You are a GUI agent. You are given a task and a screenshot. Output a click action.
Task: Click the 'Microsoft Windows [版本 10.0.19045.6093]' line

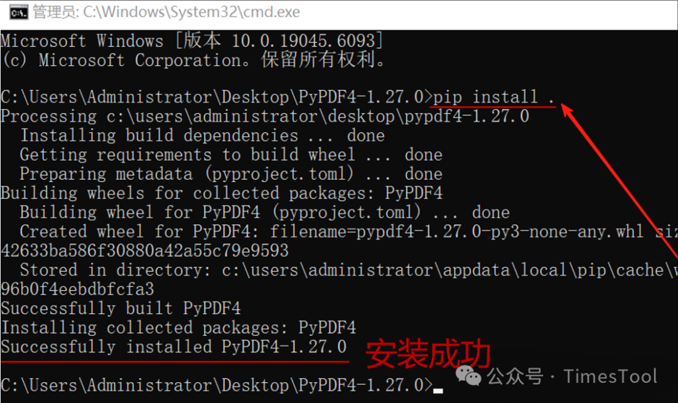pos(192,41)
